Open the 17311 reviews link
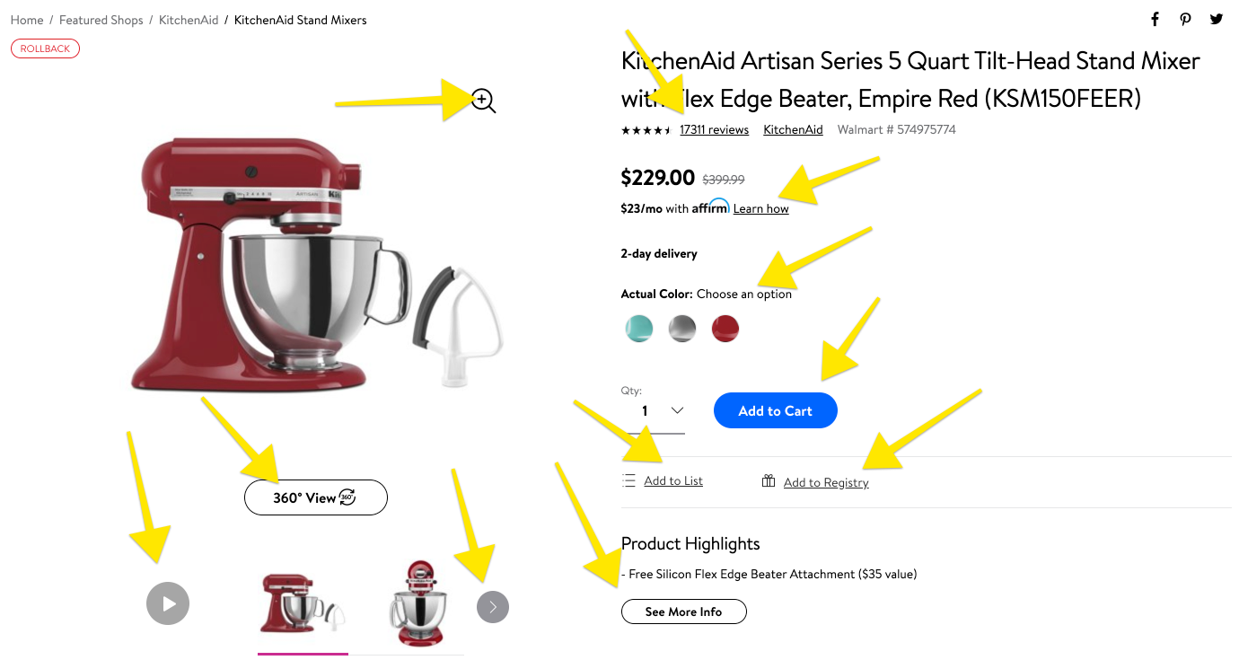1239x660 pixels. (715, 129)
